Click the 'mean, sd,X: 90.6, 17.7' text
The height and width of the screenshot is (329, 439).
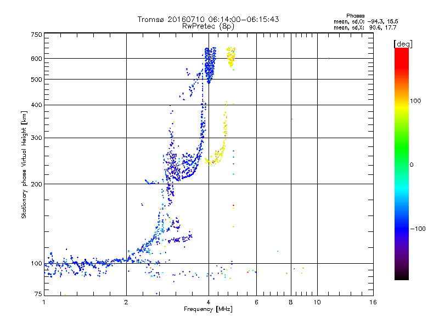[365, 27]
